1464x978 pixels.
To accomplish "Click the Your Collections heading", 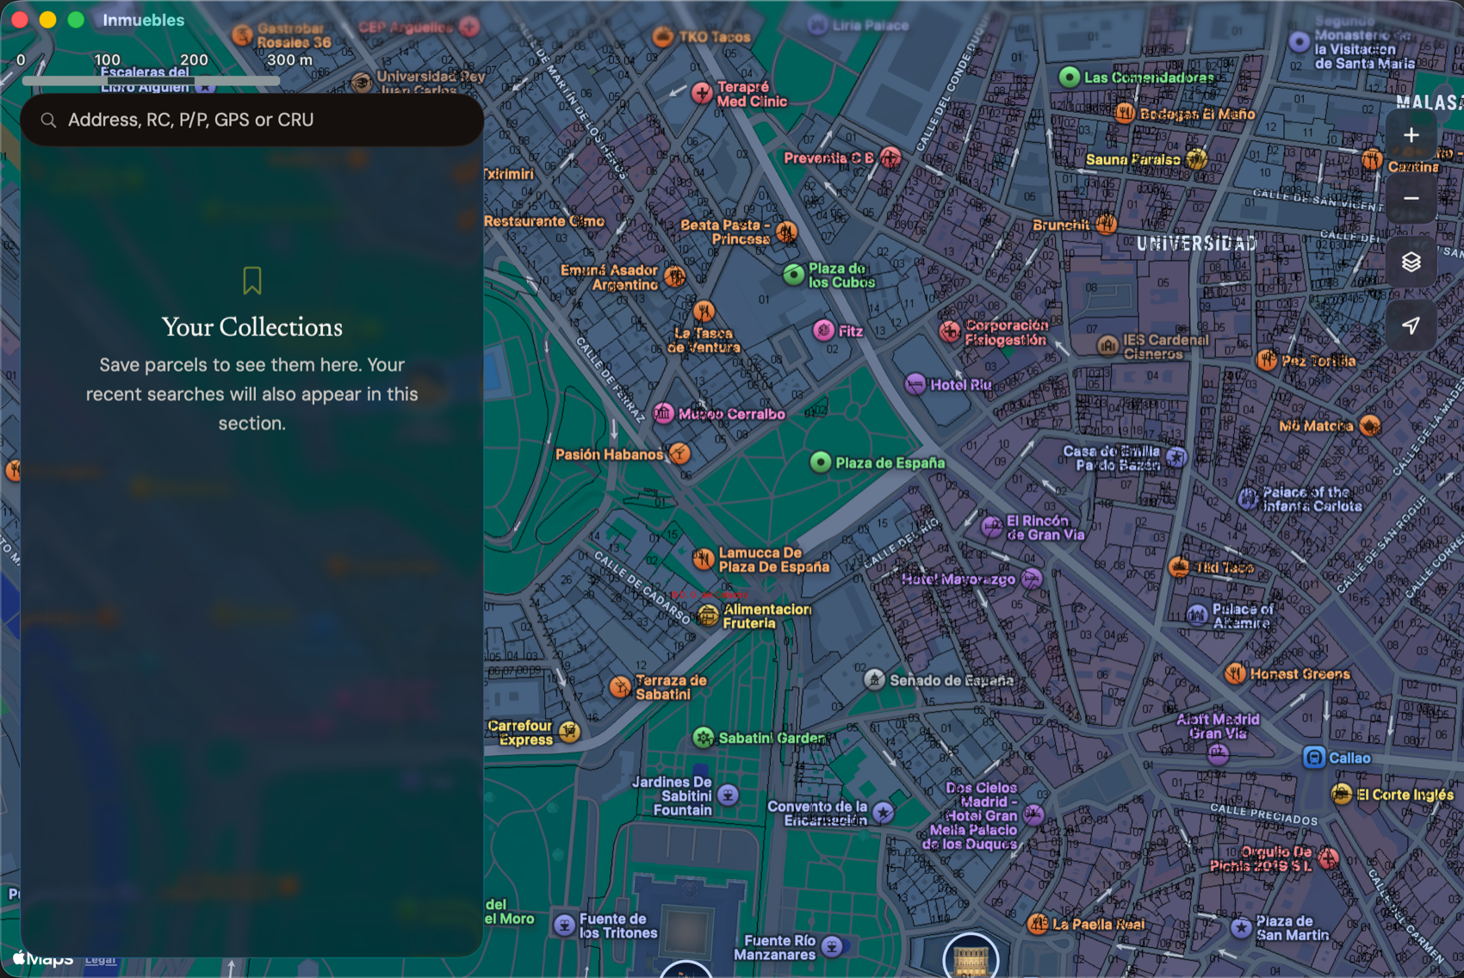I will (252, 327).
